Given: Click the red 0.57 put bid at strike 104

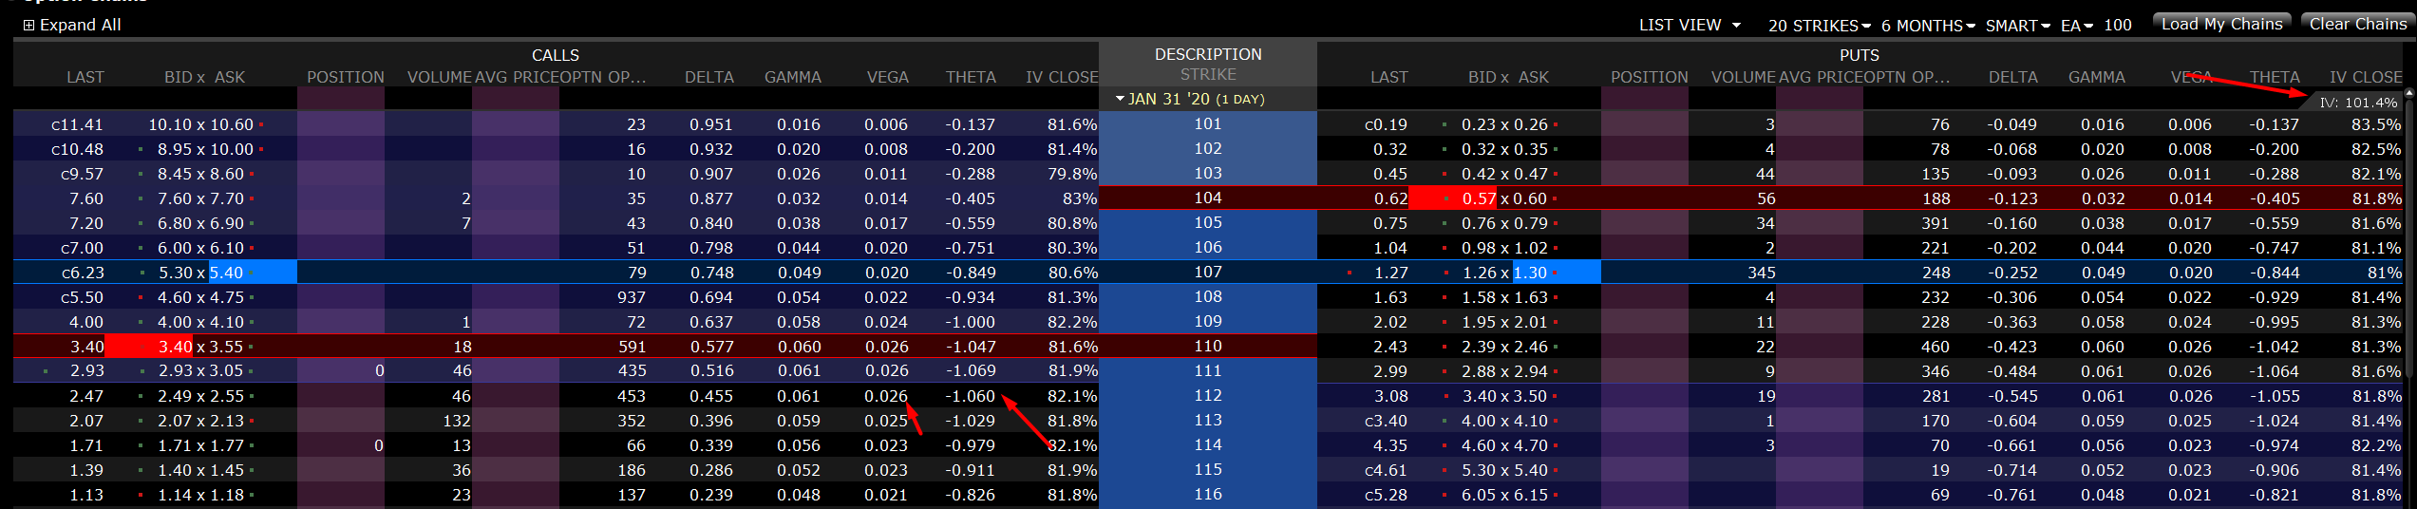Looking at the screenshot, I should 1479,198.
